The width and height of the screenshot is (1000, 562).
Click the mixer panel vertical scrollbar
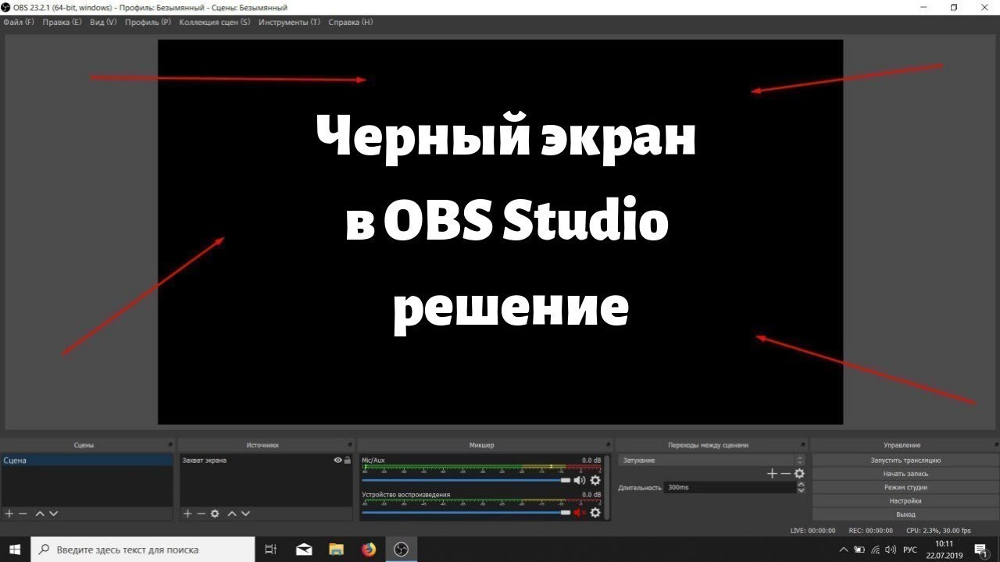pyautogui.click(x=608, y=487)
